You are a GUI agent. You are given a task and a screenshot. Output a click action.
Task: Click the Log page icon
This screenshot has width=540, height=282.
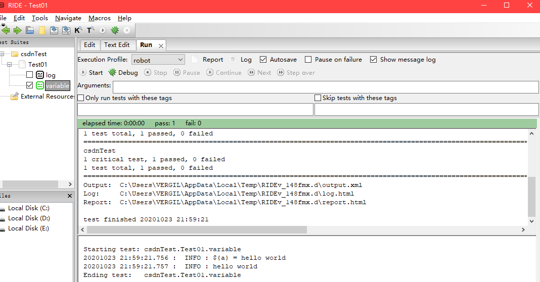[233, 59]
